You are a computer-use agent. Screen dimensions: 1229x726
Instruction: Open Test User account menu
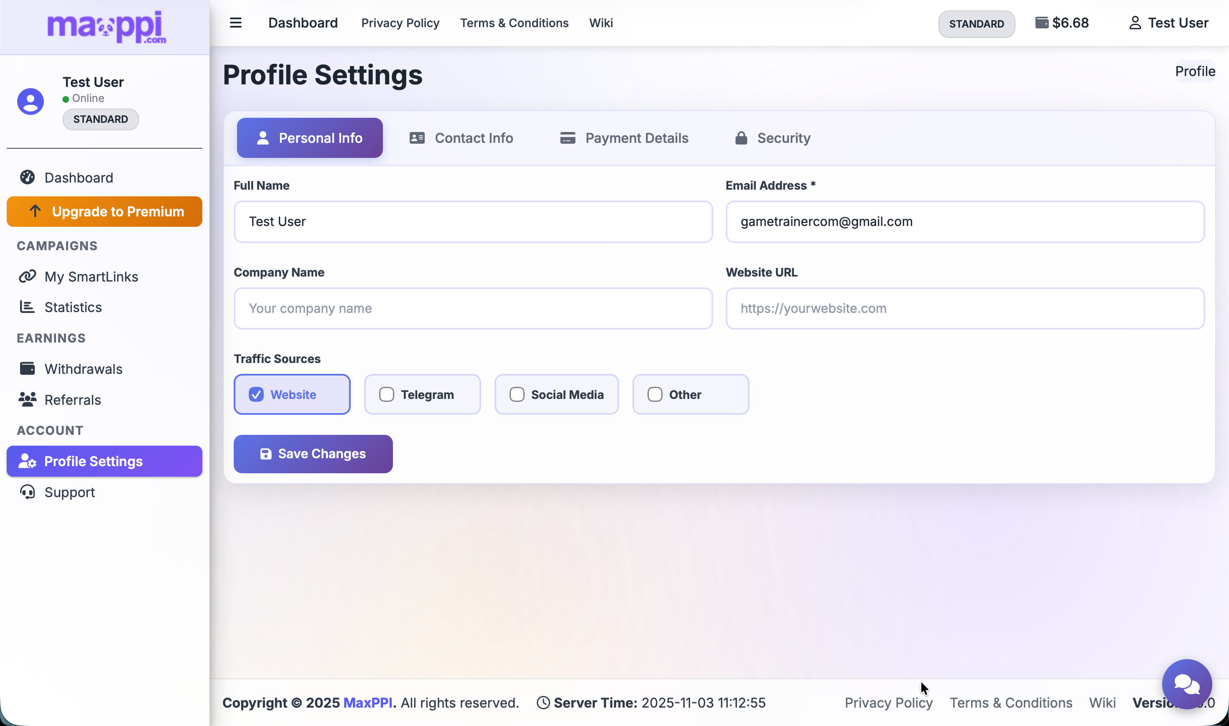click(x=1168, y=23)
